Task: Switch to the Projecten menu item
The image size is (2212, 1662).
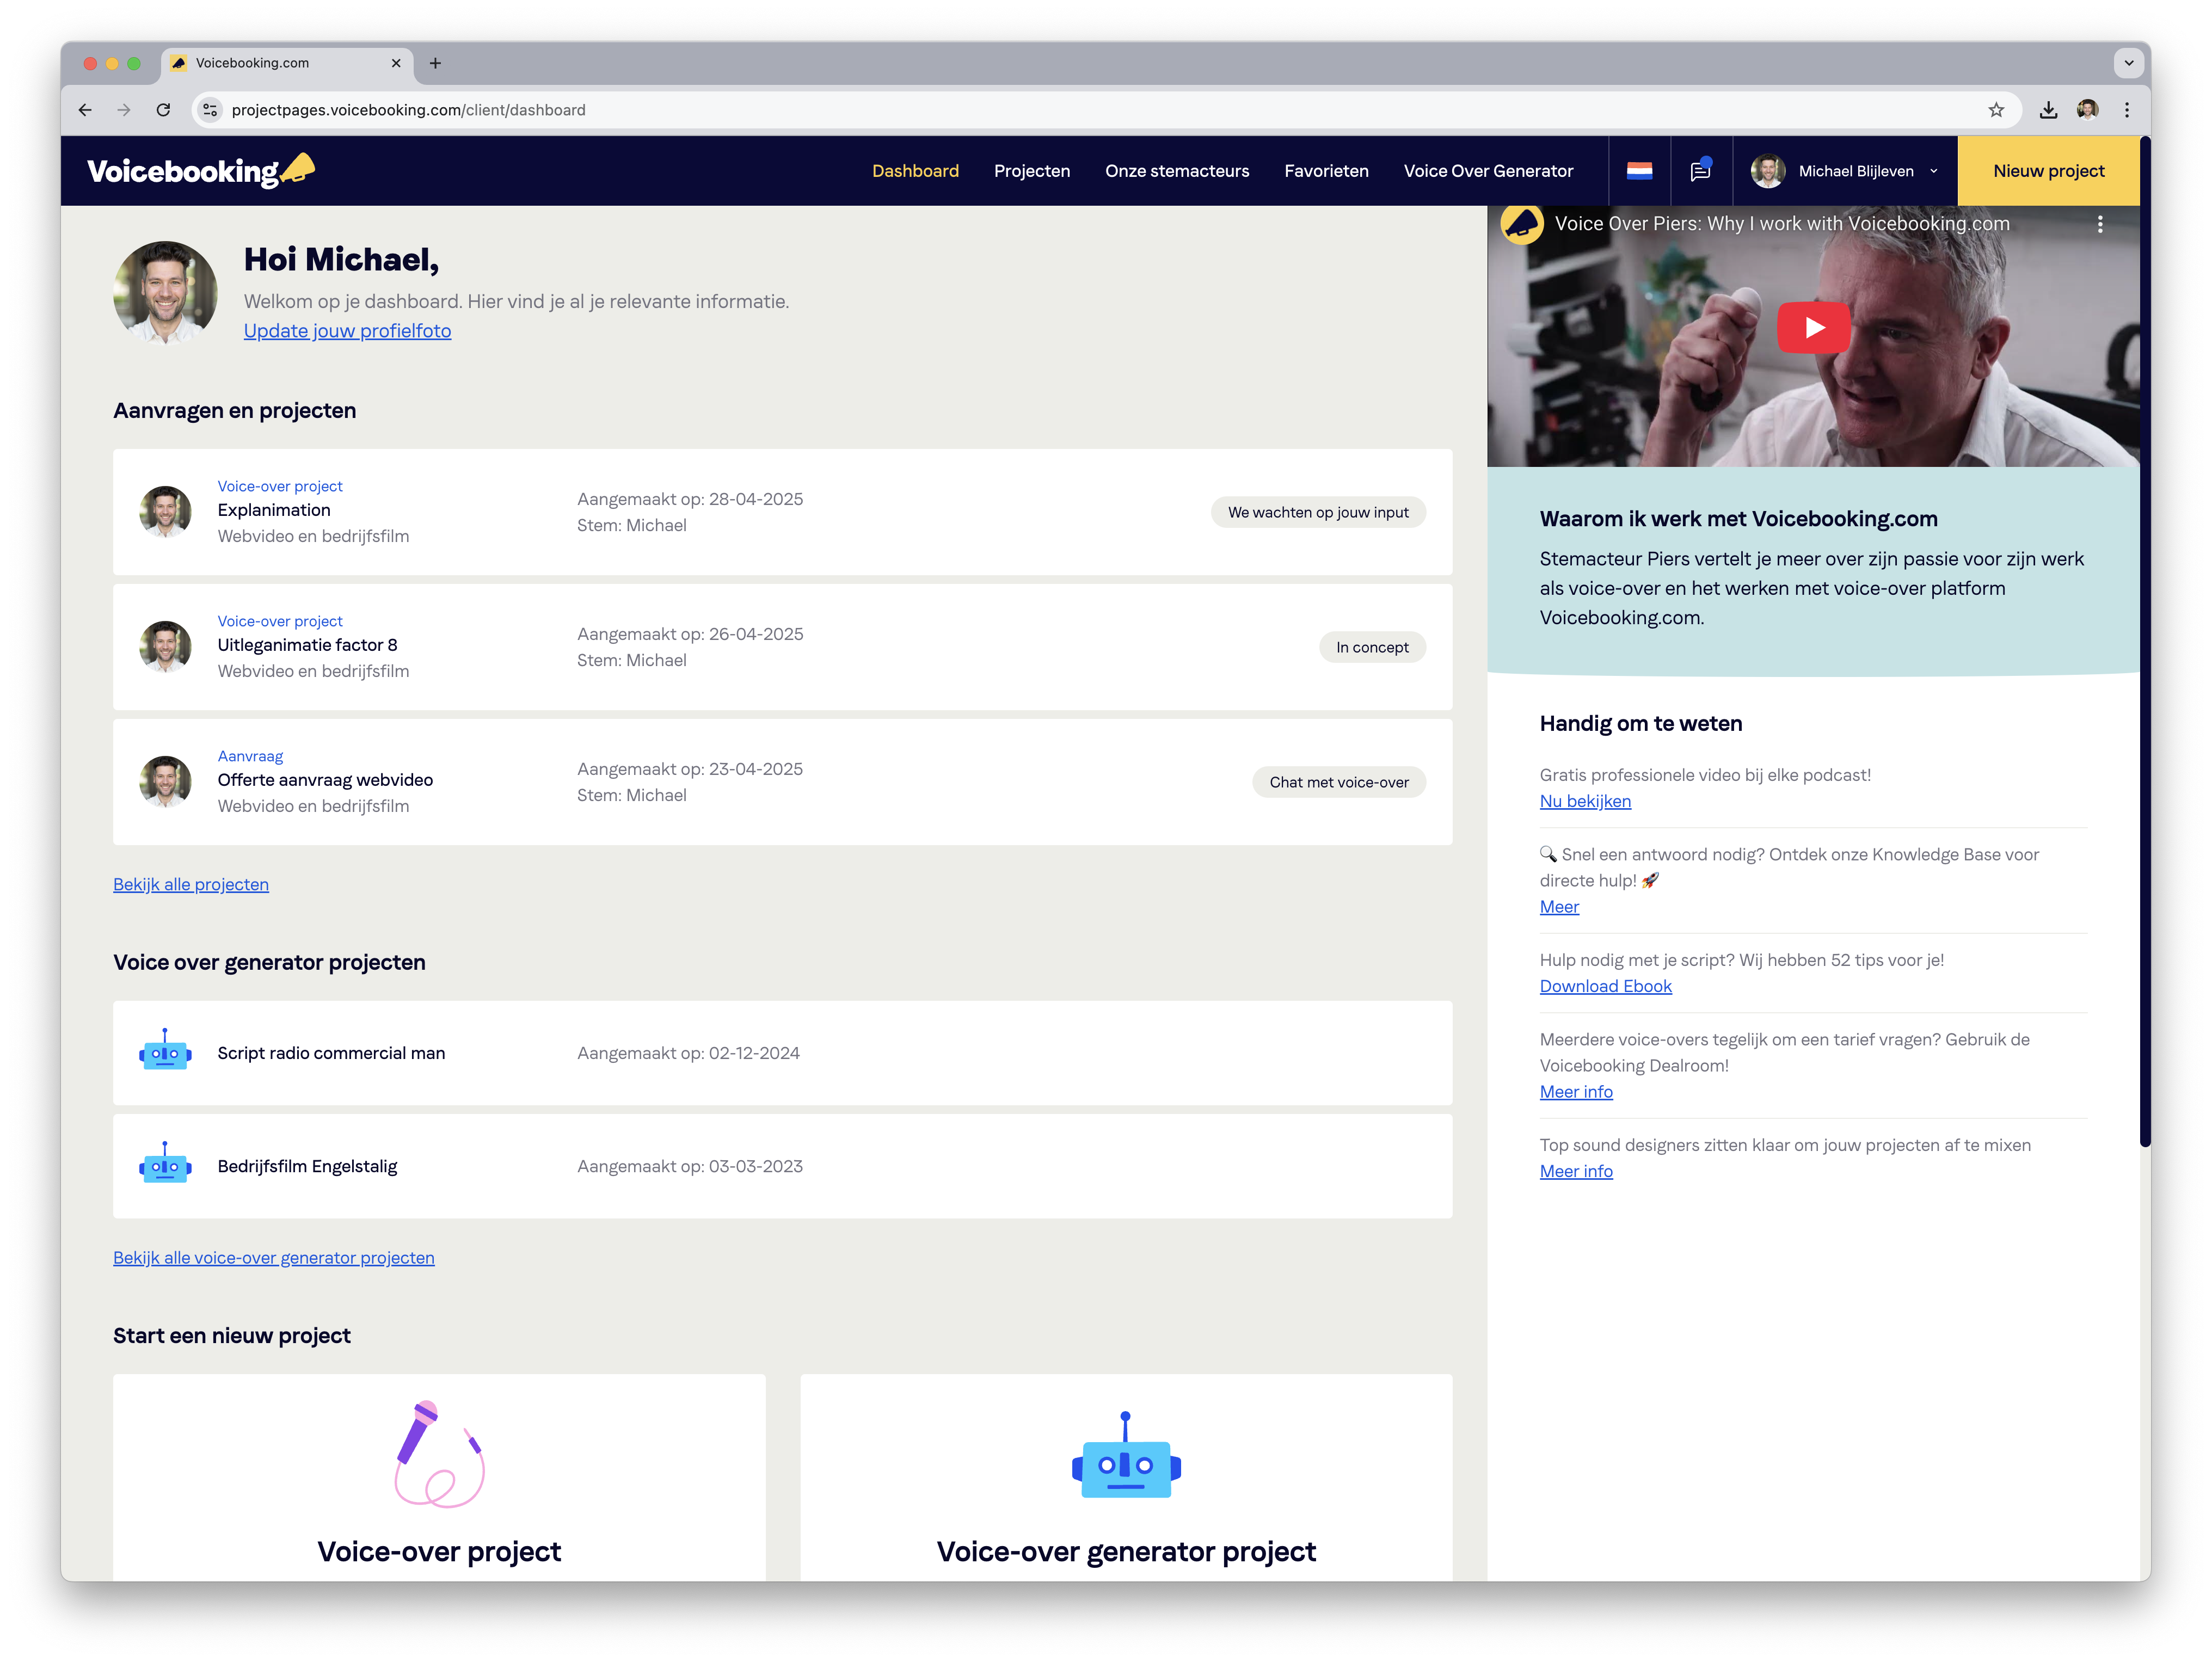Action: (x=1032, y=170)
